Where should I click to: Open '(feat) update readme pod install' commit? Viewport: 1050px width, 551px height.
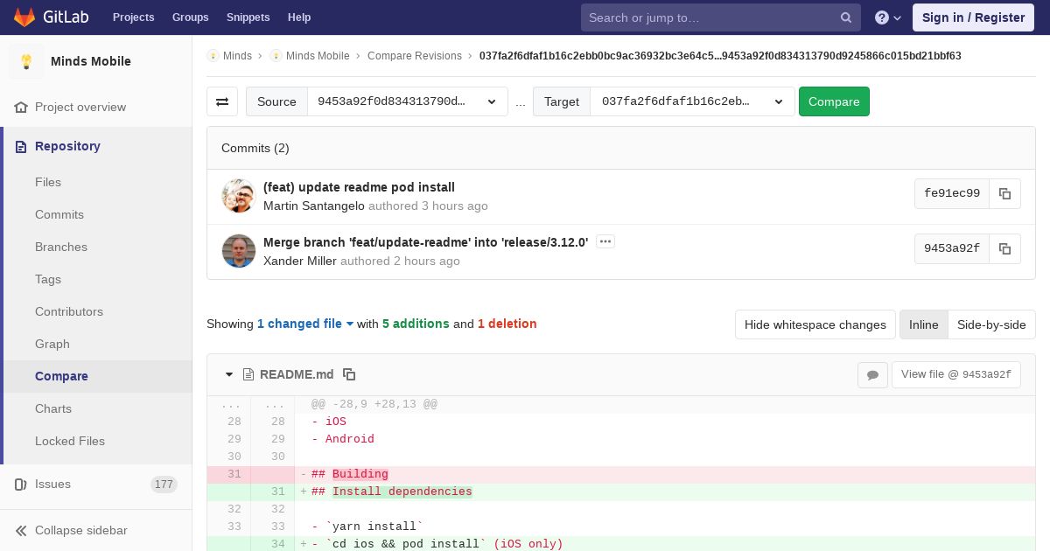tap(359, 187)
